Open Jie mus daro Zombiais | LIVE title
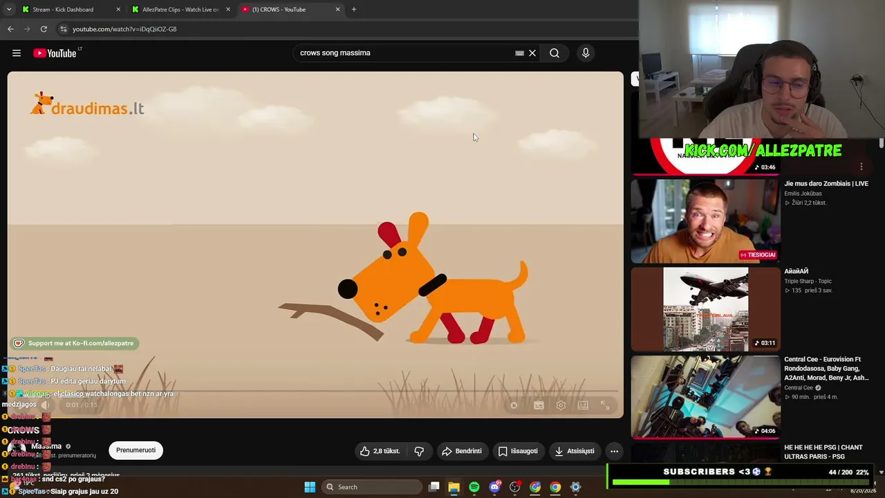 [x=826, y=184]
